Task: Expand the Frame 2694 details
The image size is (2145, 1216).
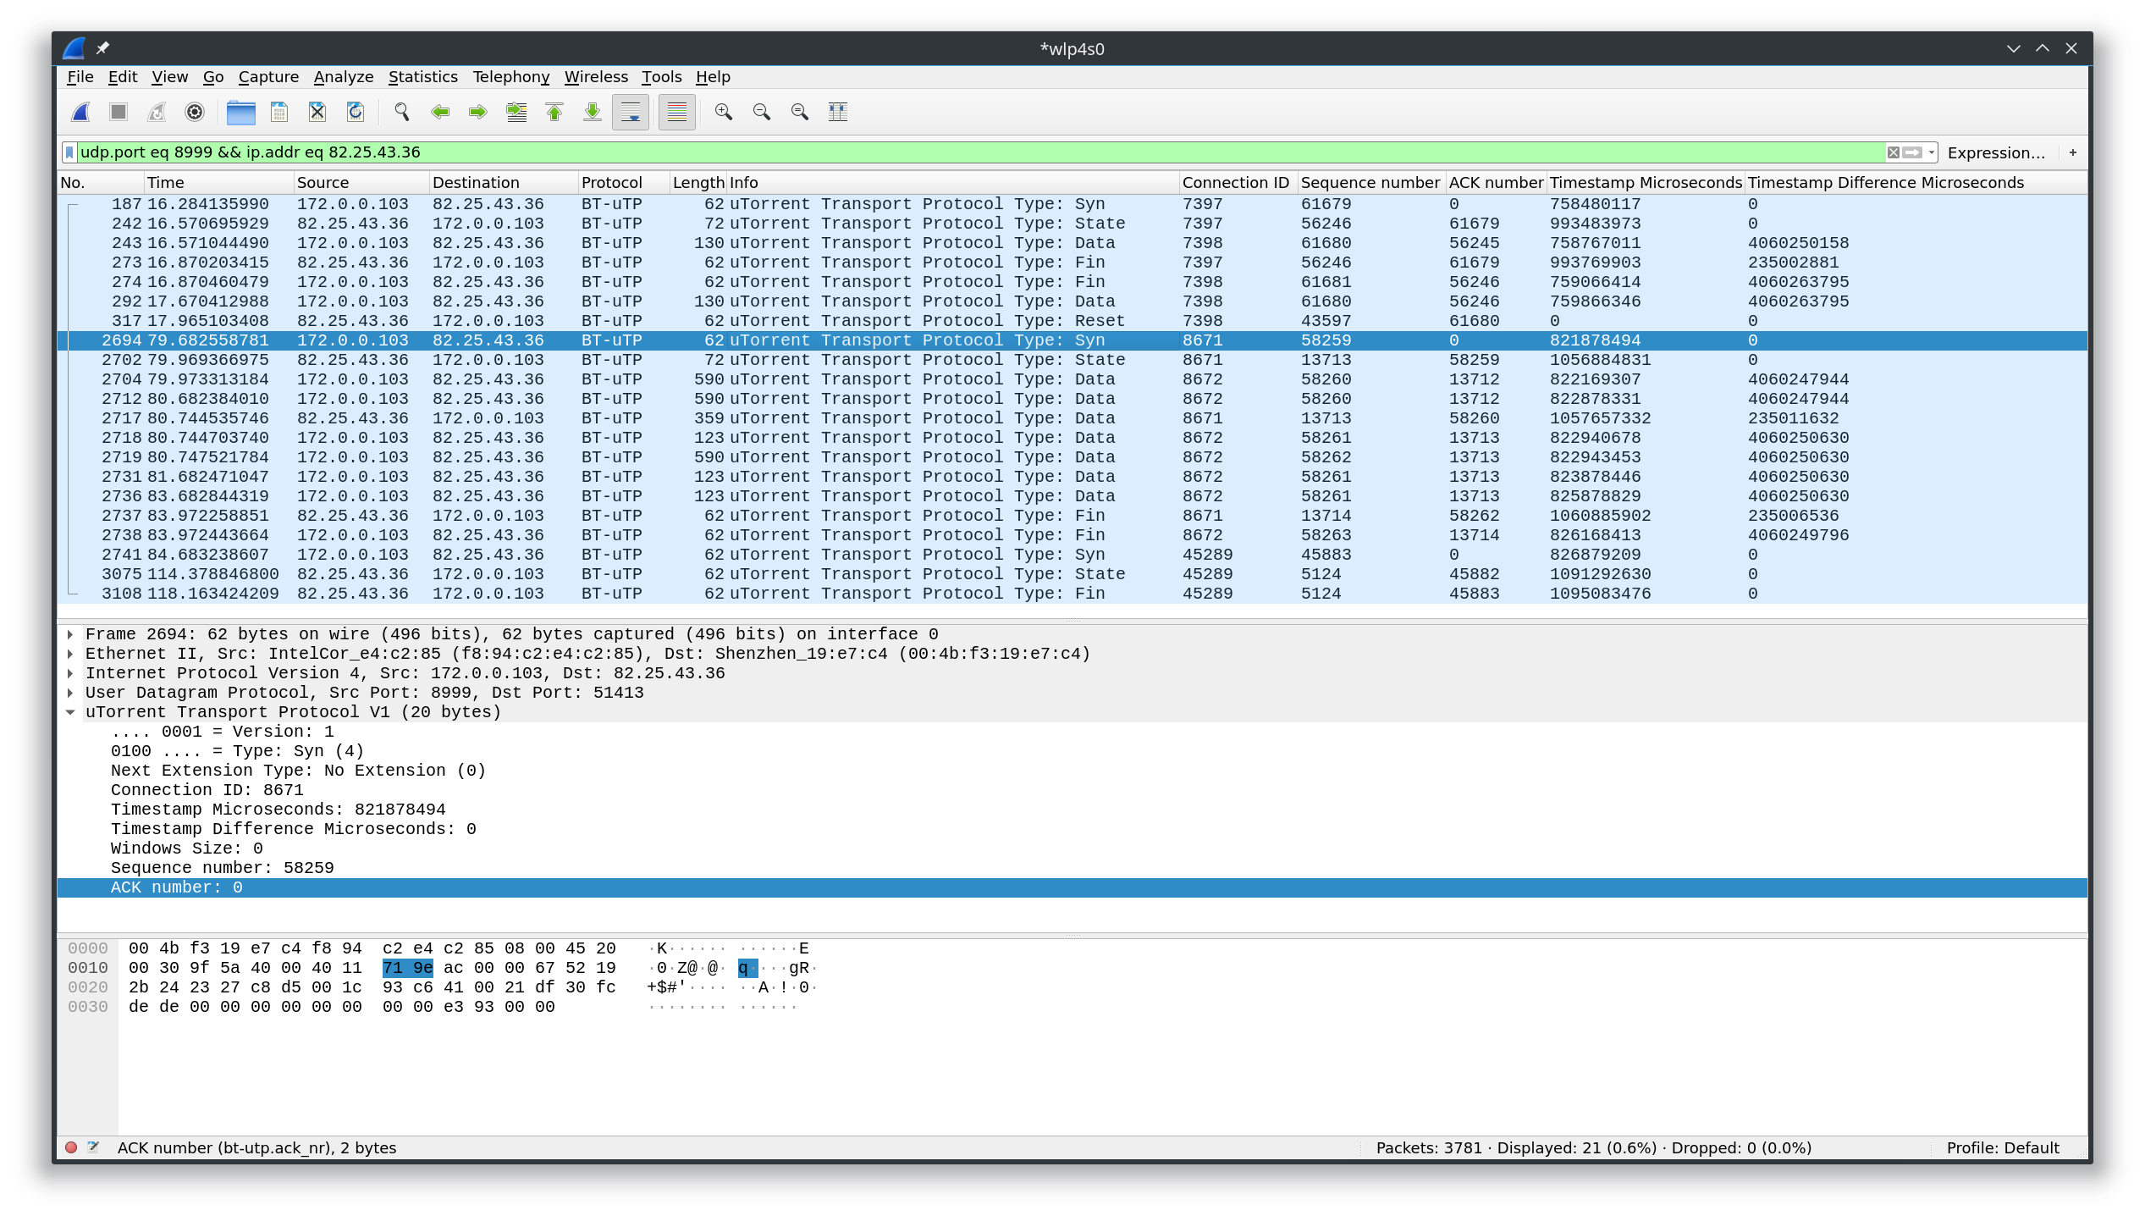Action: click(x=70, y=634)
